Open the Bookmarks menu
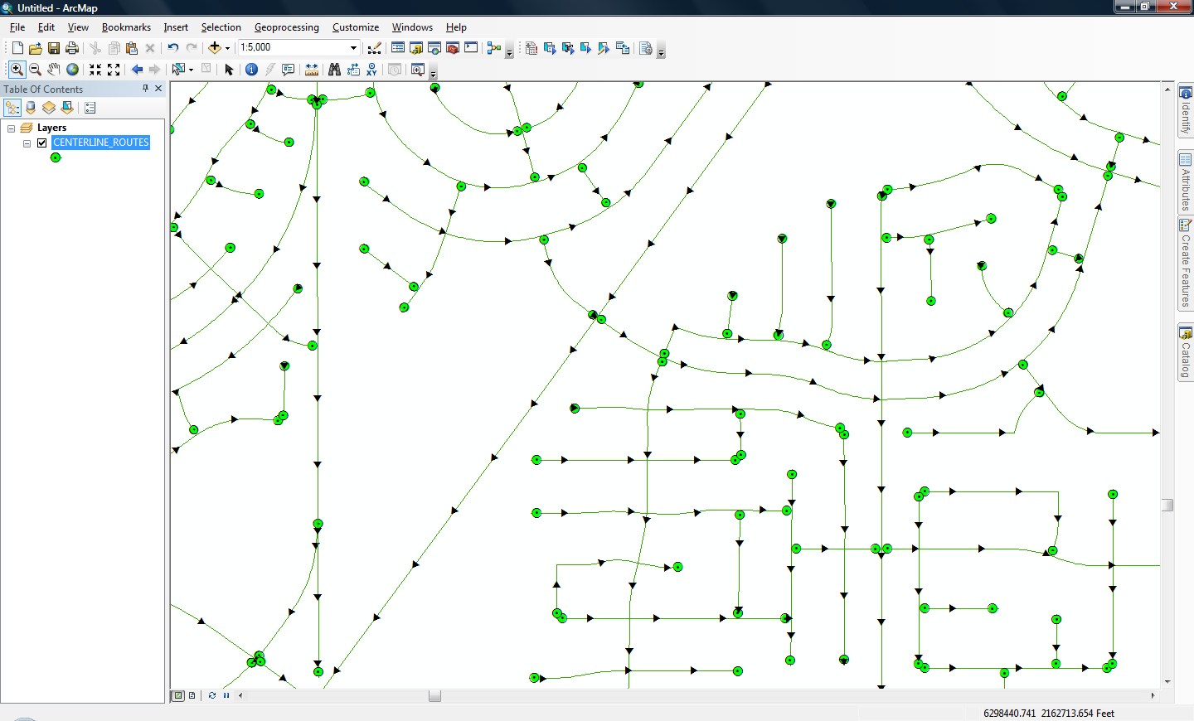1194x721 pixels. click(x=126, y=27)
